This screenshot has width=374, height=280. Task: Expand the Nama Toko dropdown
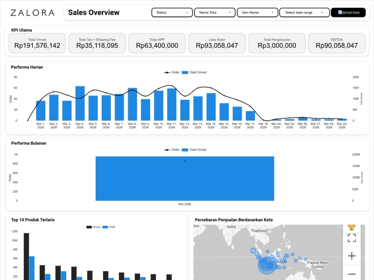coord(215,13)
